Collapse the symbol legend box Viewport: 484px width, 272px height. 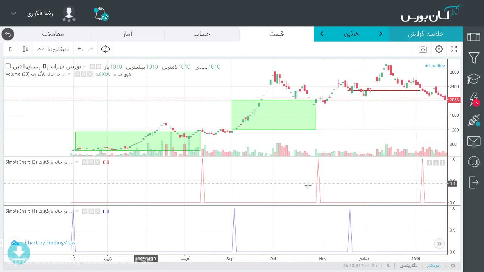[8, 66]
